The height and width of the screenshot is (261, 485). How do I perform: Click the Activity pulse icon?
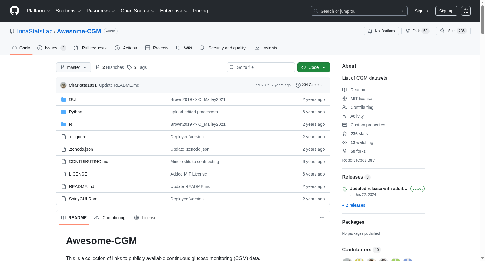point(345,116)
